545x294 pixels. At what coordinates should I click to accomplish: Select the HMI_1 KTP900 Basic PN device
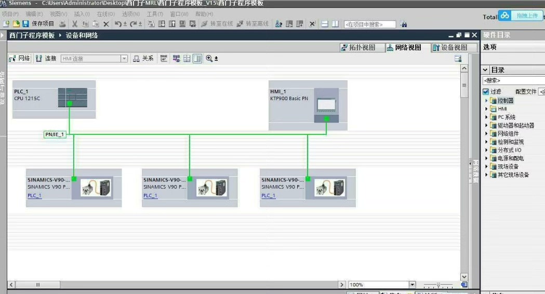click(x=308, y=105)
